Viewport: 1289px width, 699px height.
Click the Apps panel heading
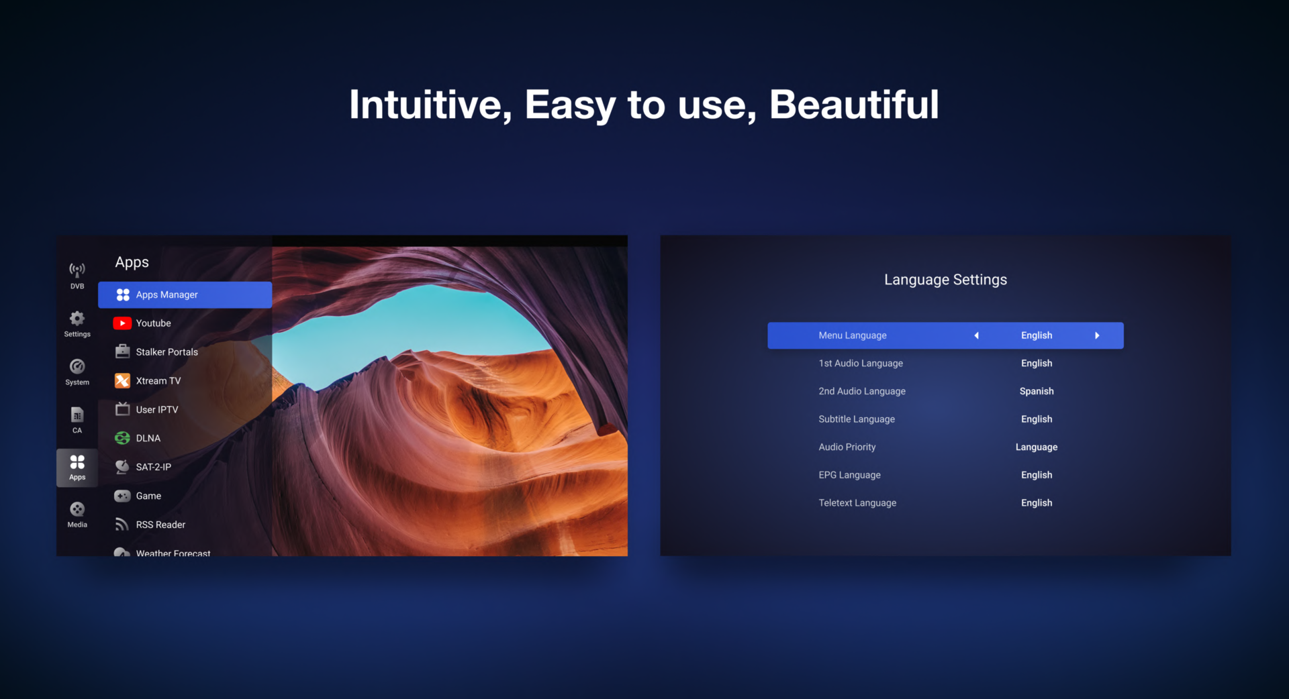point(132,263)
